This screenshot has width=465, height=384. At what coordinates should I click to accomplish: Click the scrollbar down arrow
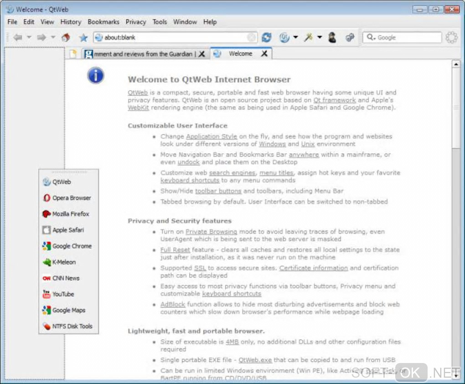[456, 376]
